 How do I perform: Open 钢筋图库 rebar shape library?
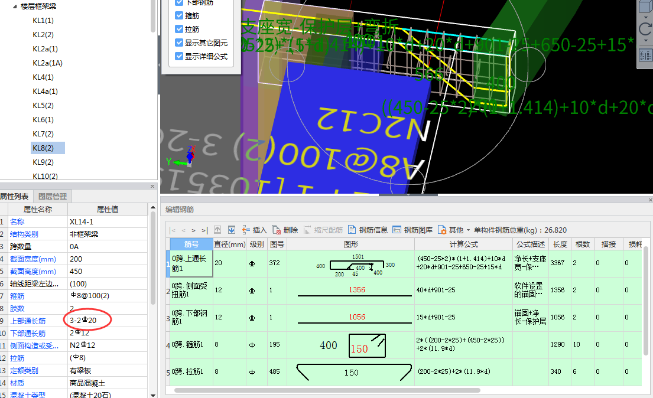(x=412, y=230)
